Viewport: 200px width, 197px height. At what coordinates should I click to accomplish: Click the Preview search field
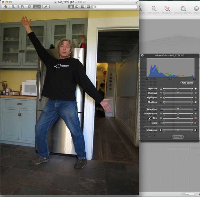pyautogui.click(x=115, y=7)
